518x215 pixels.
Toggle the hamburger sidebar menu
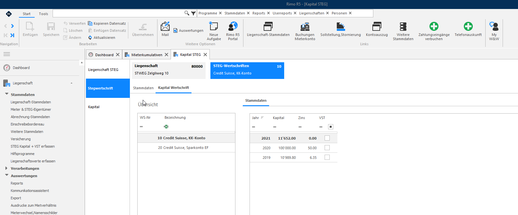[x=7, y=54]
